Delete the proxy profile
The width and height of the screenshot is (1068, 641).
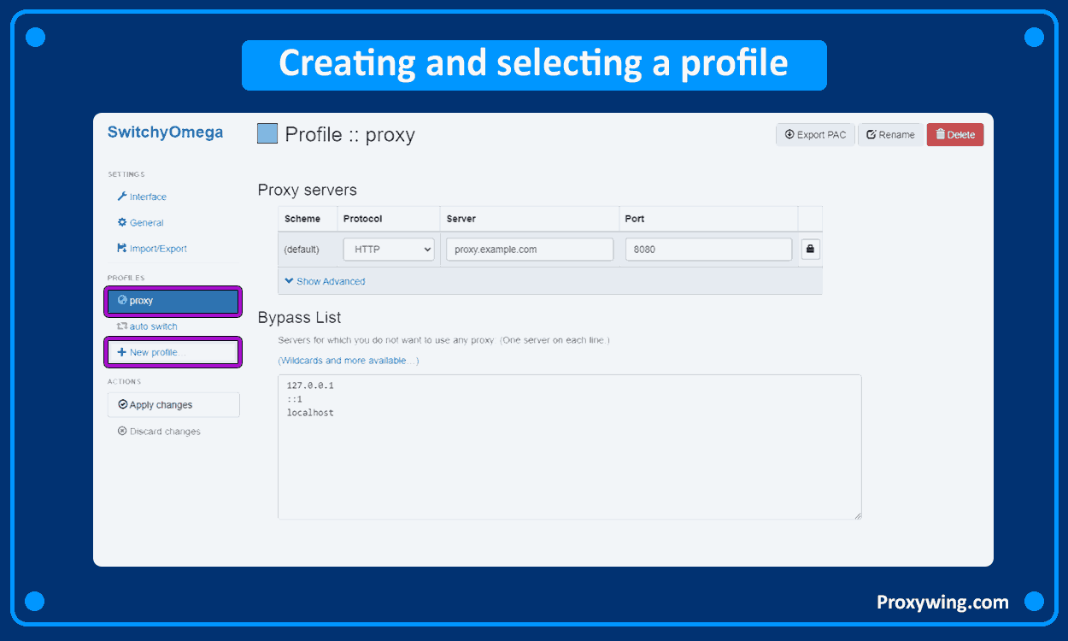(954, 134)
